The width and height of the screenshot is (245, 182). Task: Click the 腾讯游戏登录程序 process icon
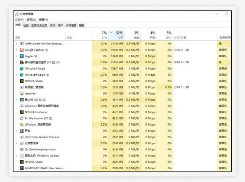(22, 62)
